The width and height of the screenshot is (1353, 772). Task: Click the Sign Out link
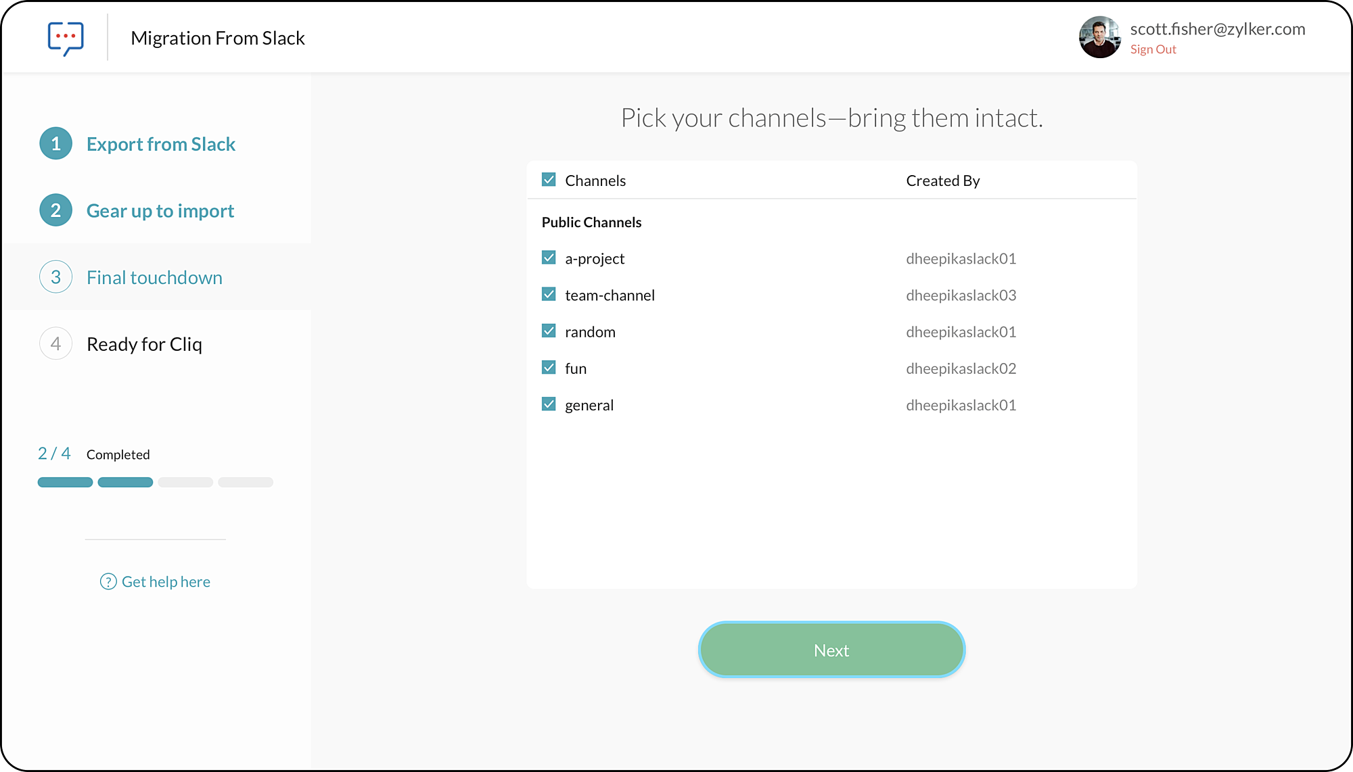tap(1153, 49)
